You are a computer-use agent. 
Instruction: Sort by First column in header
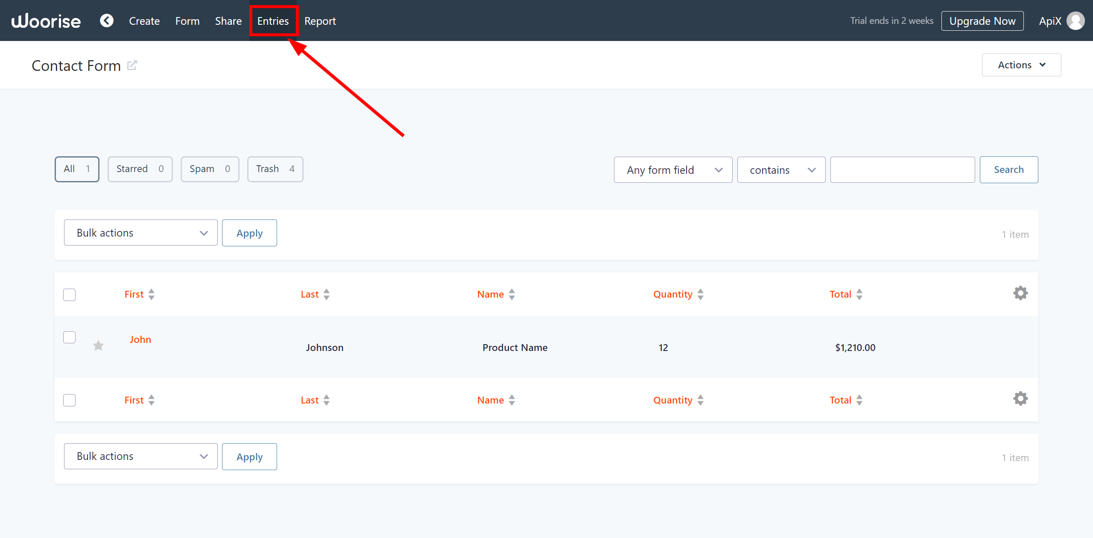(x=140, y=294)
